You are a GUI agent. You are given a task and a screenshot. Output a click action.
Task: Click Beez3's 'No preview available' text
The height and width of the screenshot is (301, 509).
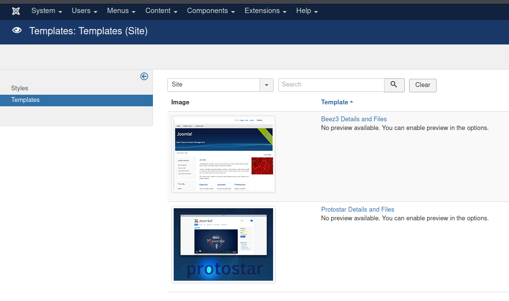coord(405,128)
